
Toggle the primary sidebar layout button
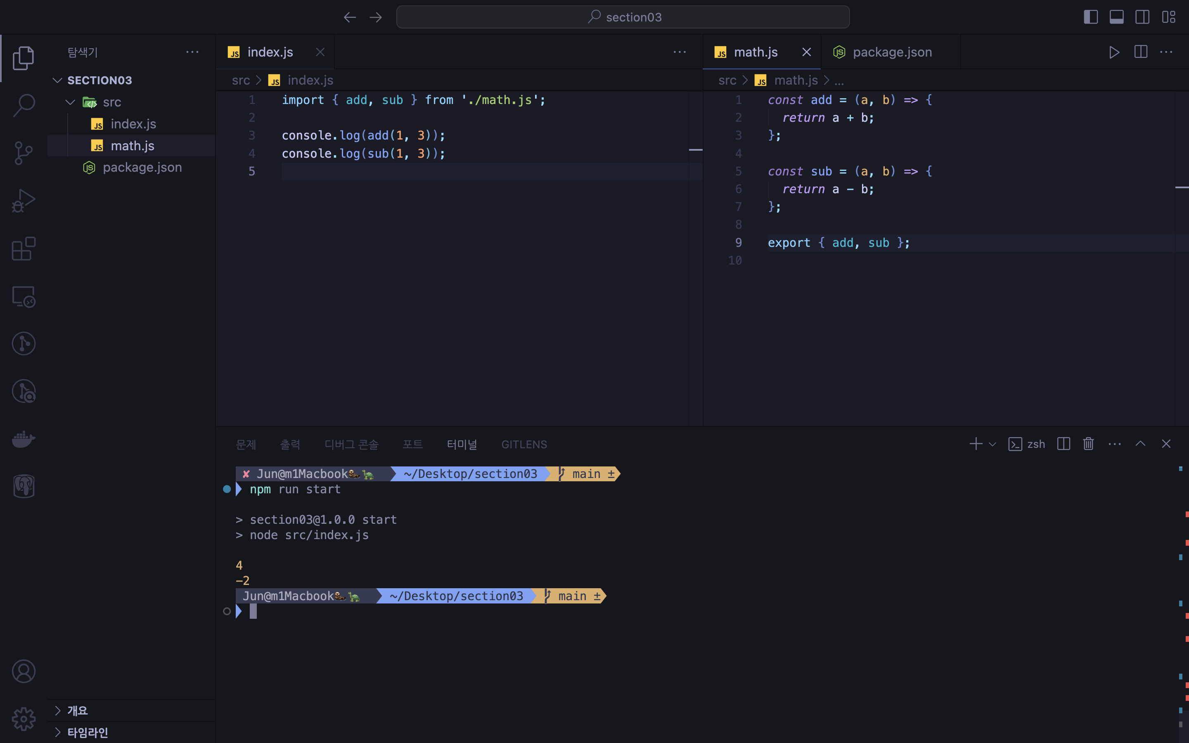click(1090, 17)
